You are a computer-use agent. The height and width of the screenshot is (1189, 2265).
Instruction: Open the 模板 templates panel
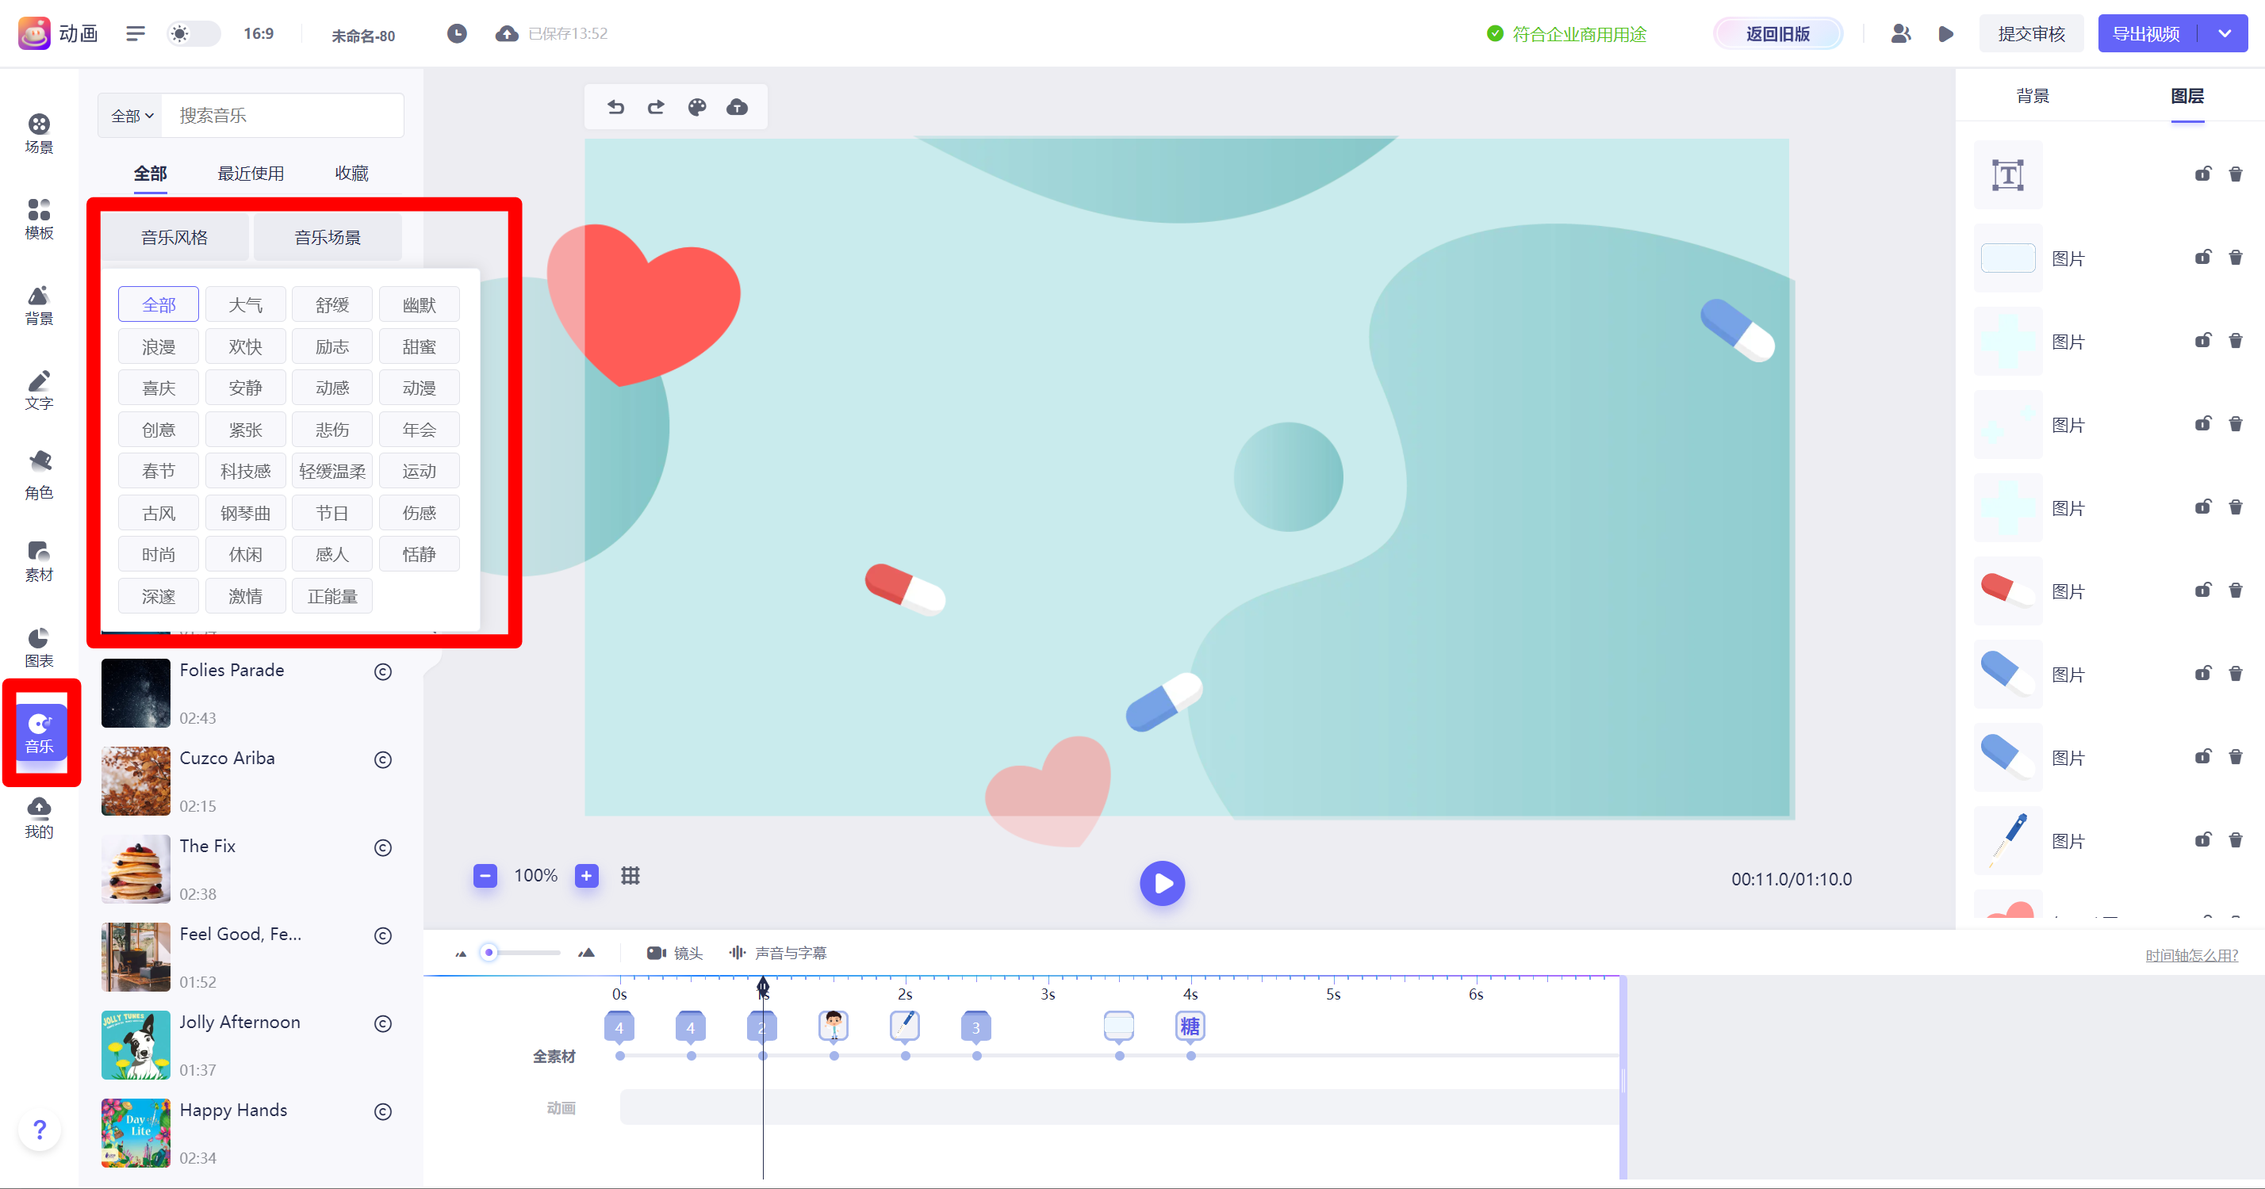(x=39, y=219)
